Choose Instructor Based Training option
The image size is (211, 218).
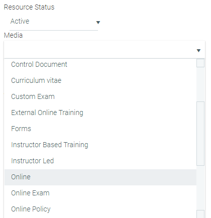(x=100, y=145)
